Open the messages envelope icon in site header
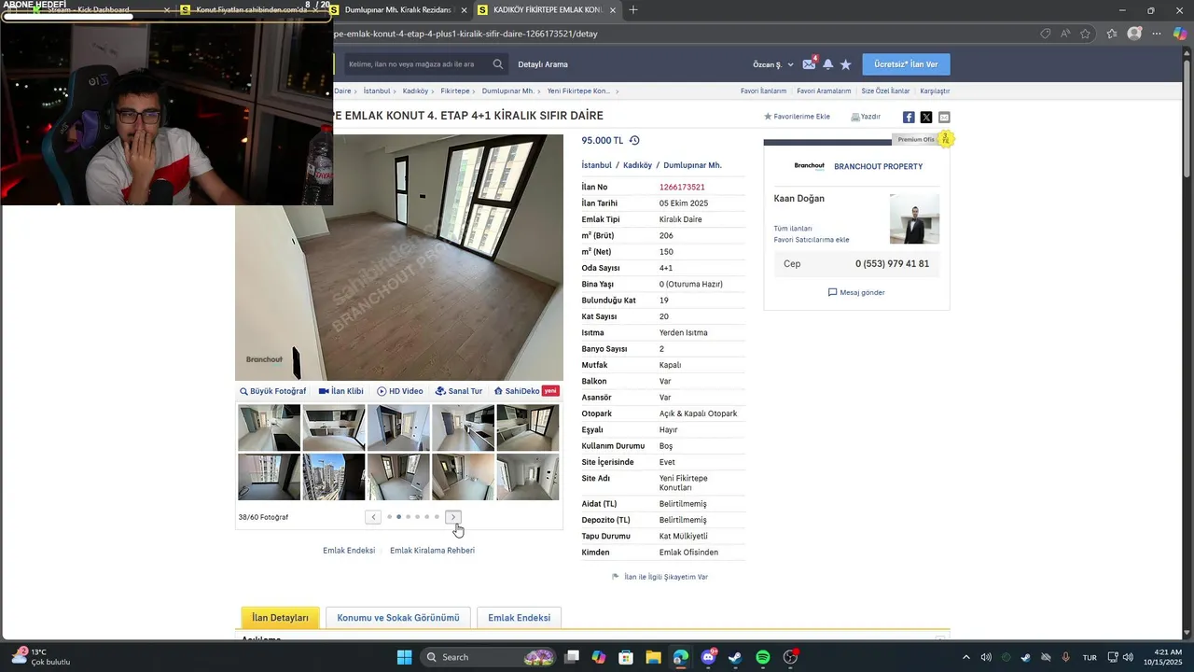 pos(809,64)
